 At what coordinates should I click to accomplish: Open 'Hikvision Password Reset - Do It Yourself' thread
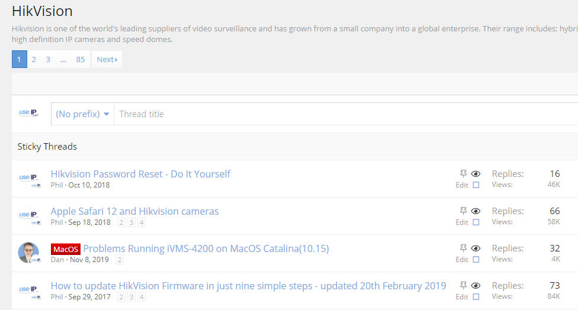coord(140,174)
